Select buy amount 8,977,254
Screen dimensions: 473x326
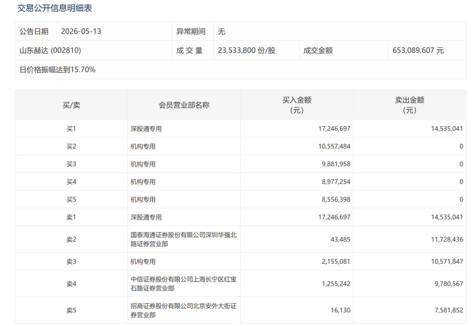coord(336,182)
